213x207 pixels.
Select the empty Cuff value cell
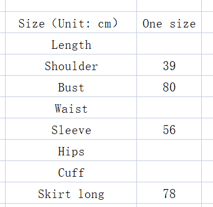169,172
